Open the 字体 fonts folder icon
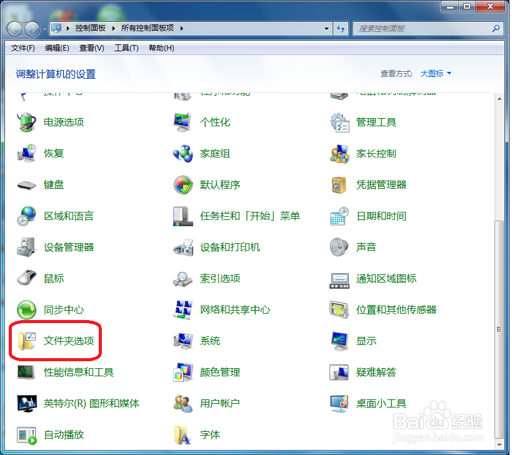The image size is (512, 455). pyautogui.click(x=182, y=435)
